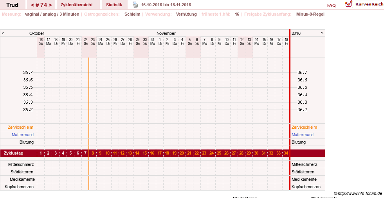This screenshot has height=198, width=384.
Task: Select cycle day 1 in Zyklustag row
Action: coord(41,153)
